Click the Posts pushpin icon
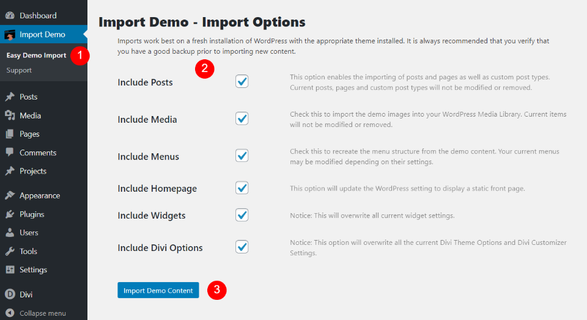 [x=10, y=96]
